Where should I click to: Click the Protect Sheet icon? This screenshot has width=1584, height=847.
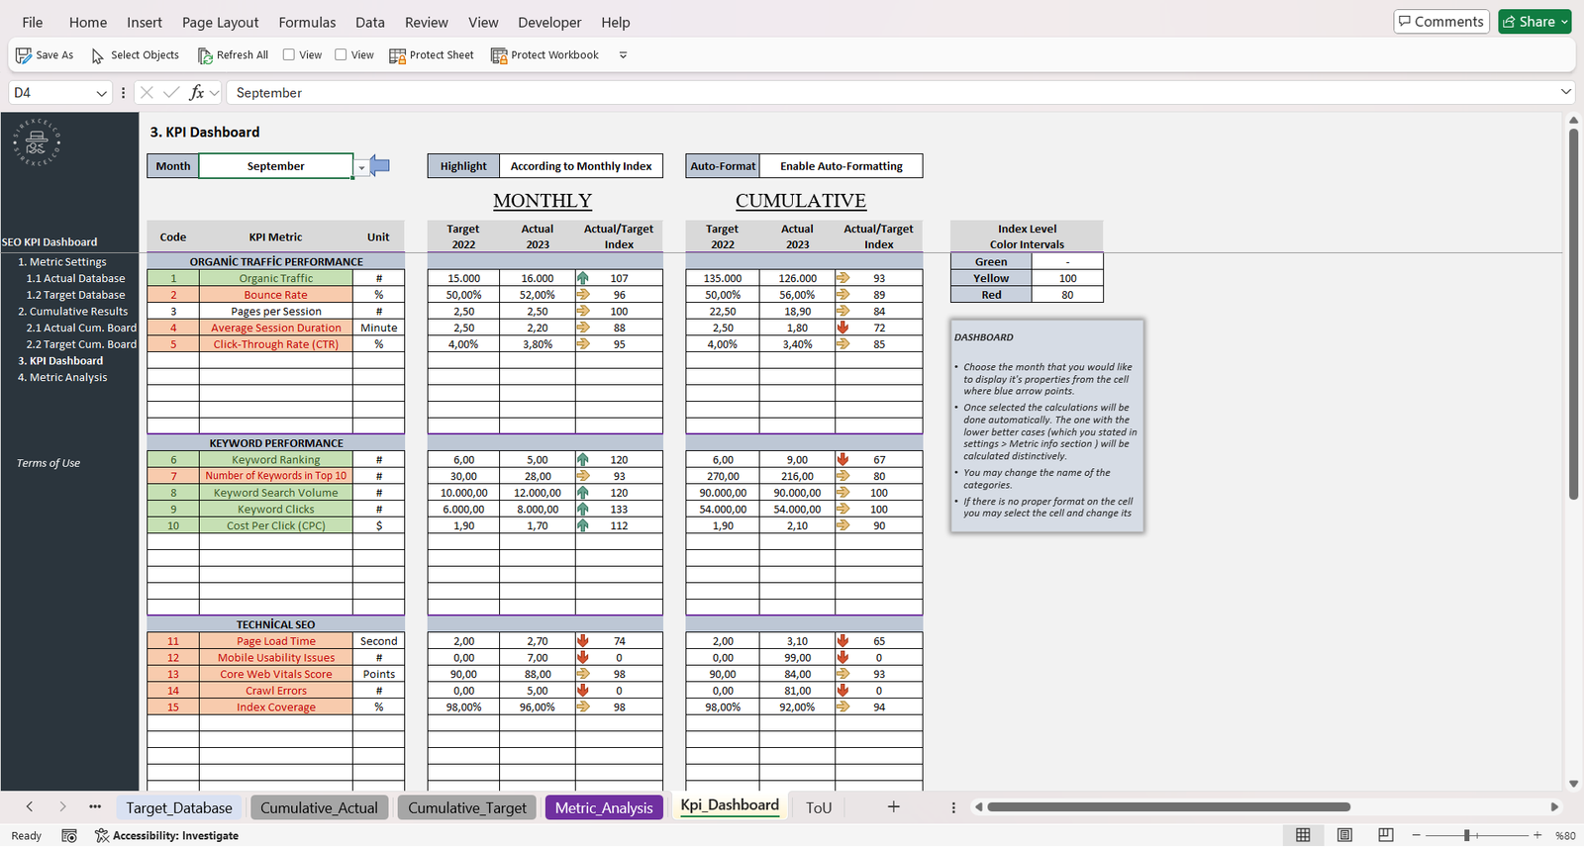(397, 55)
